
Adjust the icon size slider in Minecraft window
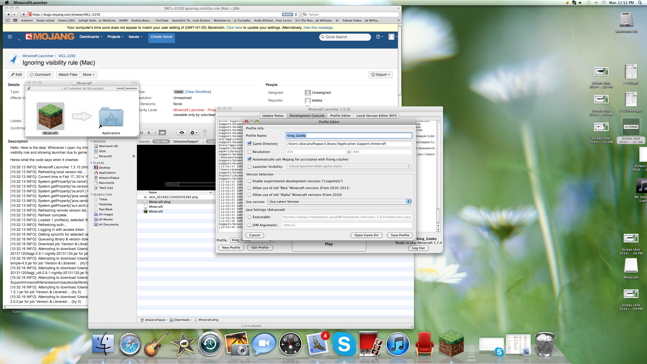(125, 88)
